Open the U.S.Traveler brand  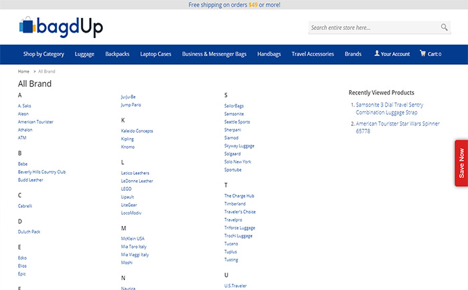[x=235, y=286]
